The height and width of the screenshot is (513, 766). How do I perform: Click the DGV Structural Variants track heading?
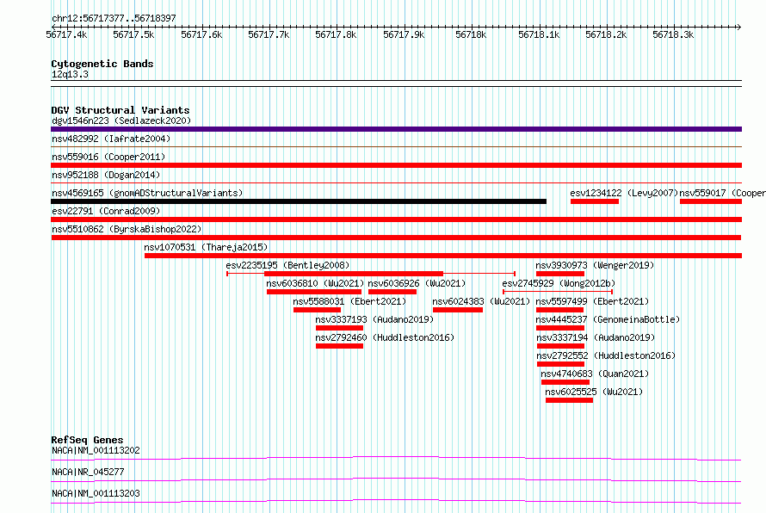120,110
